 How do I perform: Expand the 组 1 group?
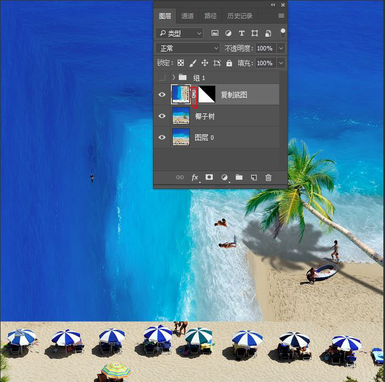pyautogui.click(x=174, y=77)
